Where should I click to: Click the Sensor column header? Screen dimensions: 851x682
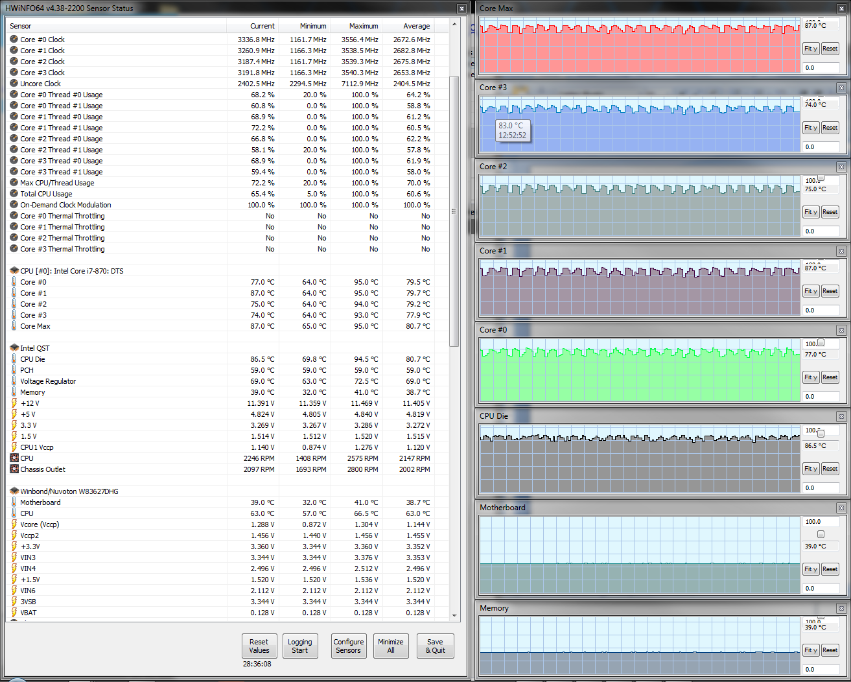coord(116,26)
